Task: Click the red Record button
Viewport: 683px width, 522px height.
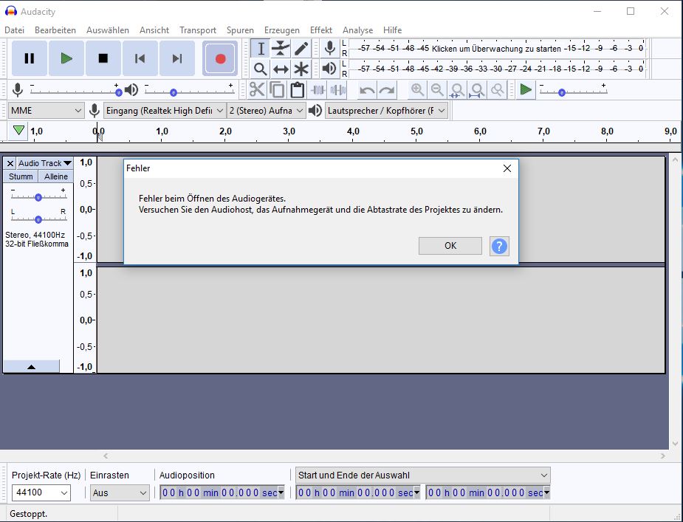Action: (x=221, y=58)
